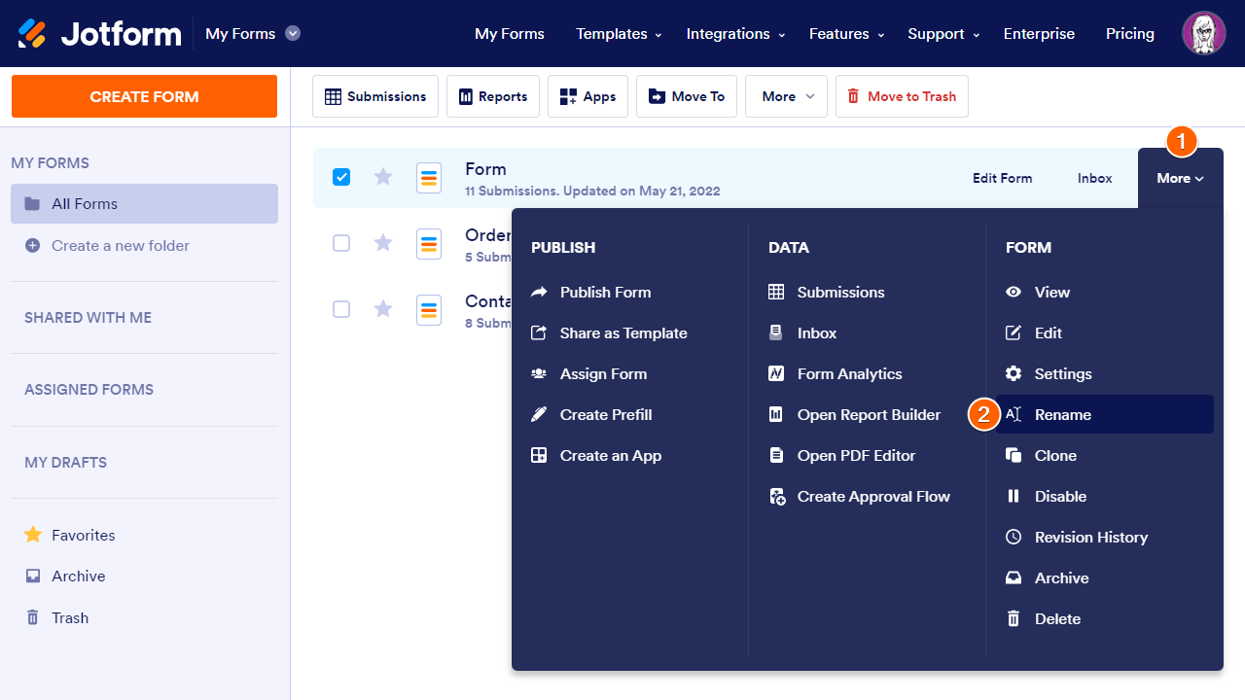This screenshot has height=700, width=1245.
Task: Click the Share as Template icon
Action: [539, 332]
